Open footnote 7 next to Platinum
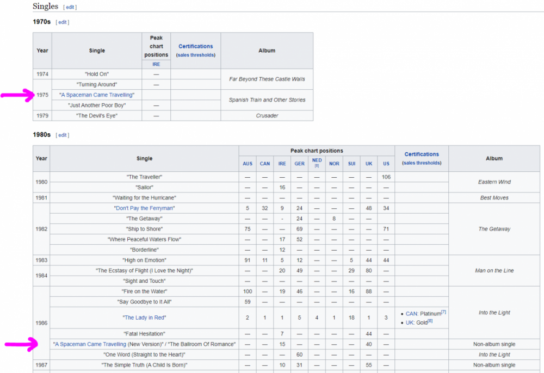The height and width of the screenshot is (373, 544). (443, 312)
